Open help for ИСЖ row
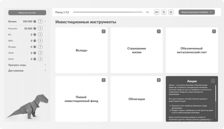224x129 pixels. pos(40,59)
